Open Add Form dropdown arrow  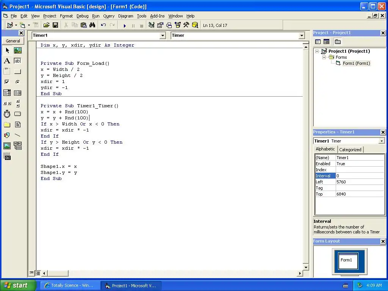pyautogui.click(x=29, y=25)
